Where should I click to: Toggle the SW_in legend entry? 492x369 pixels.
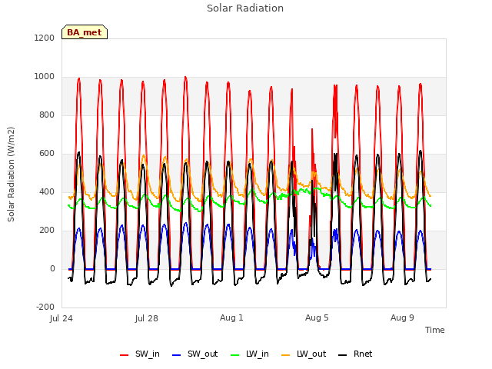coord(140,354)
